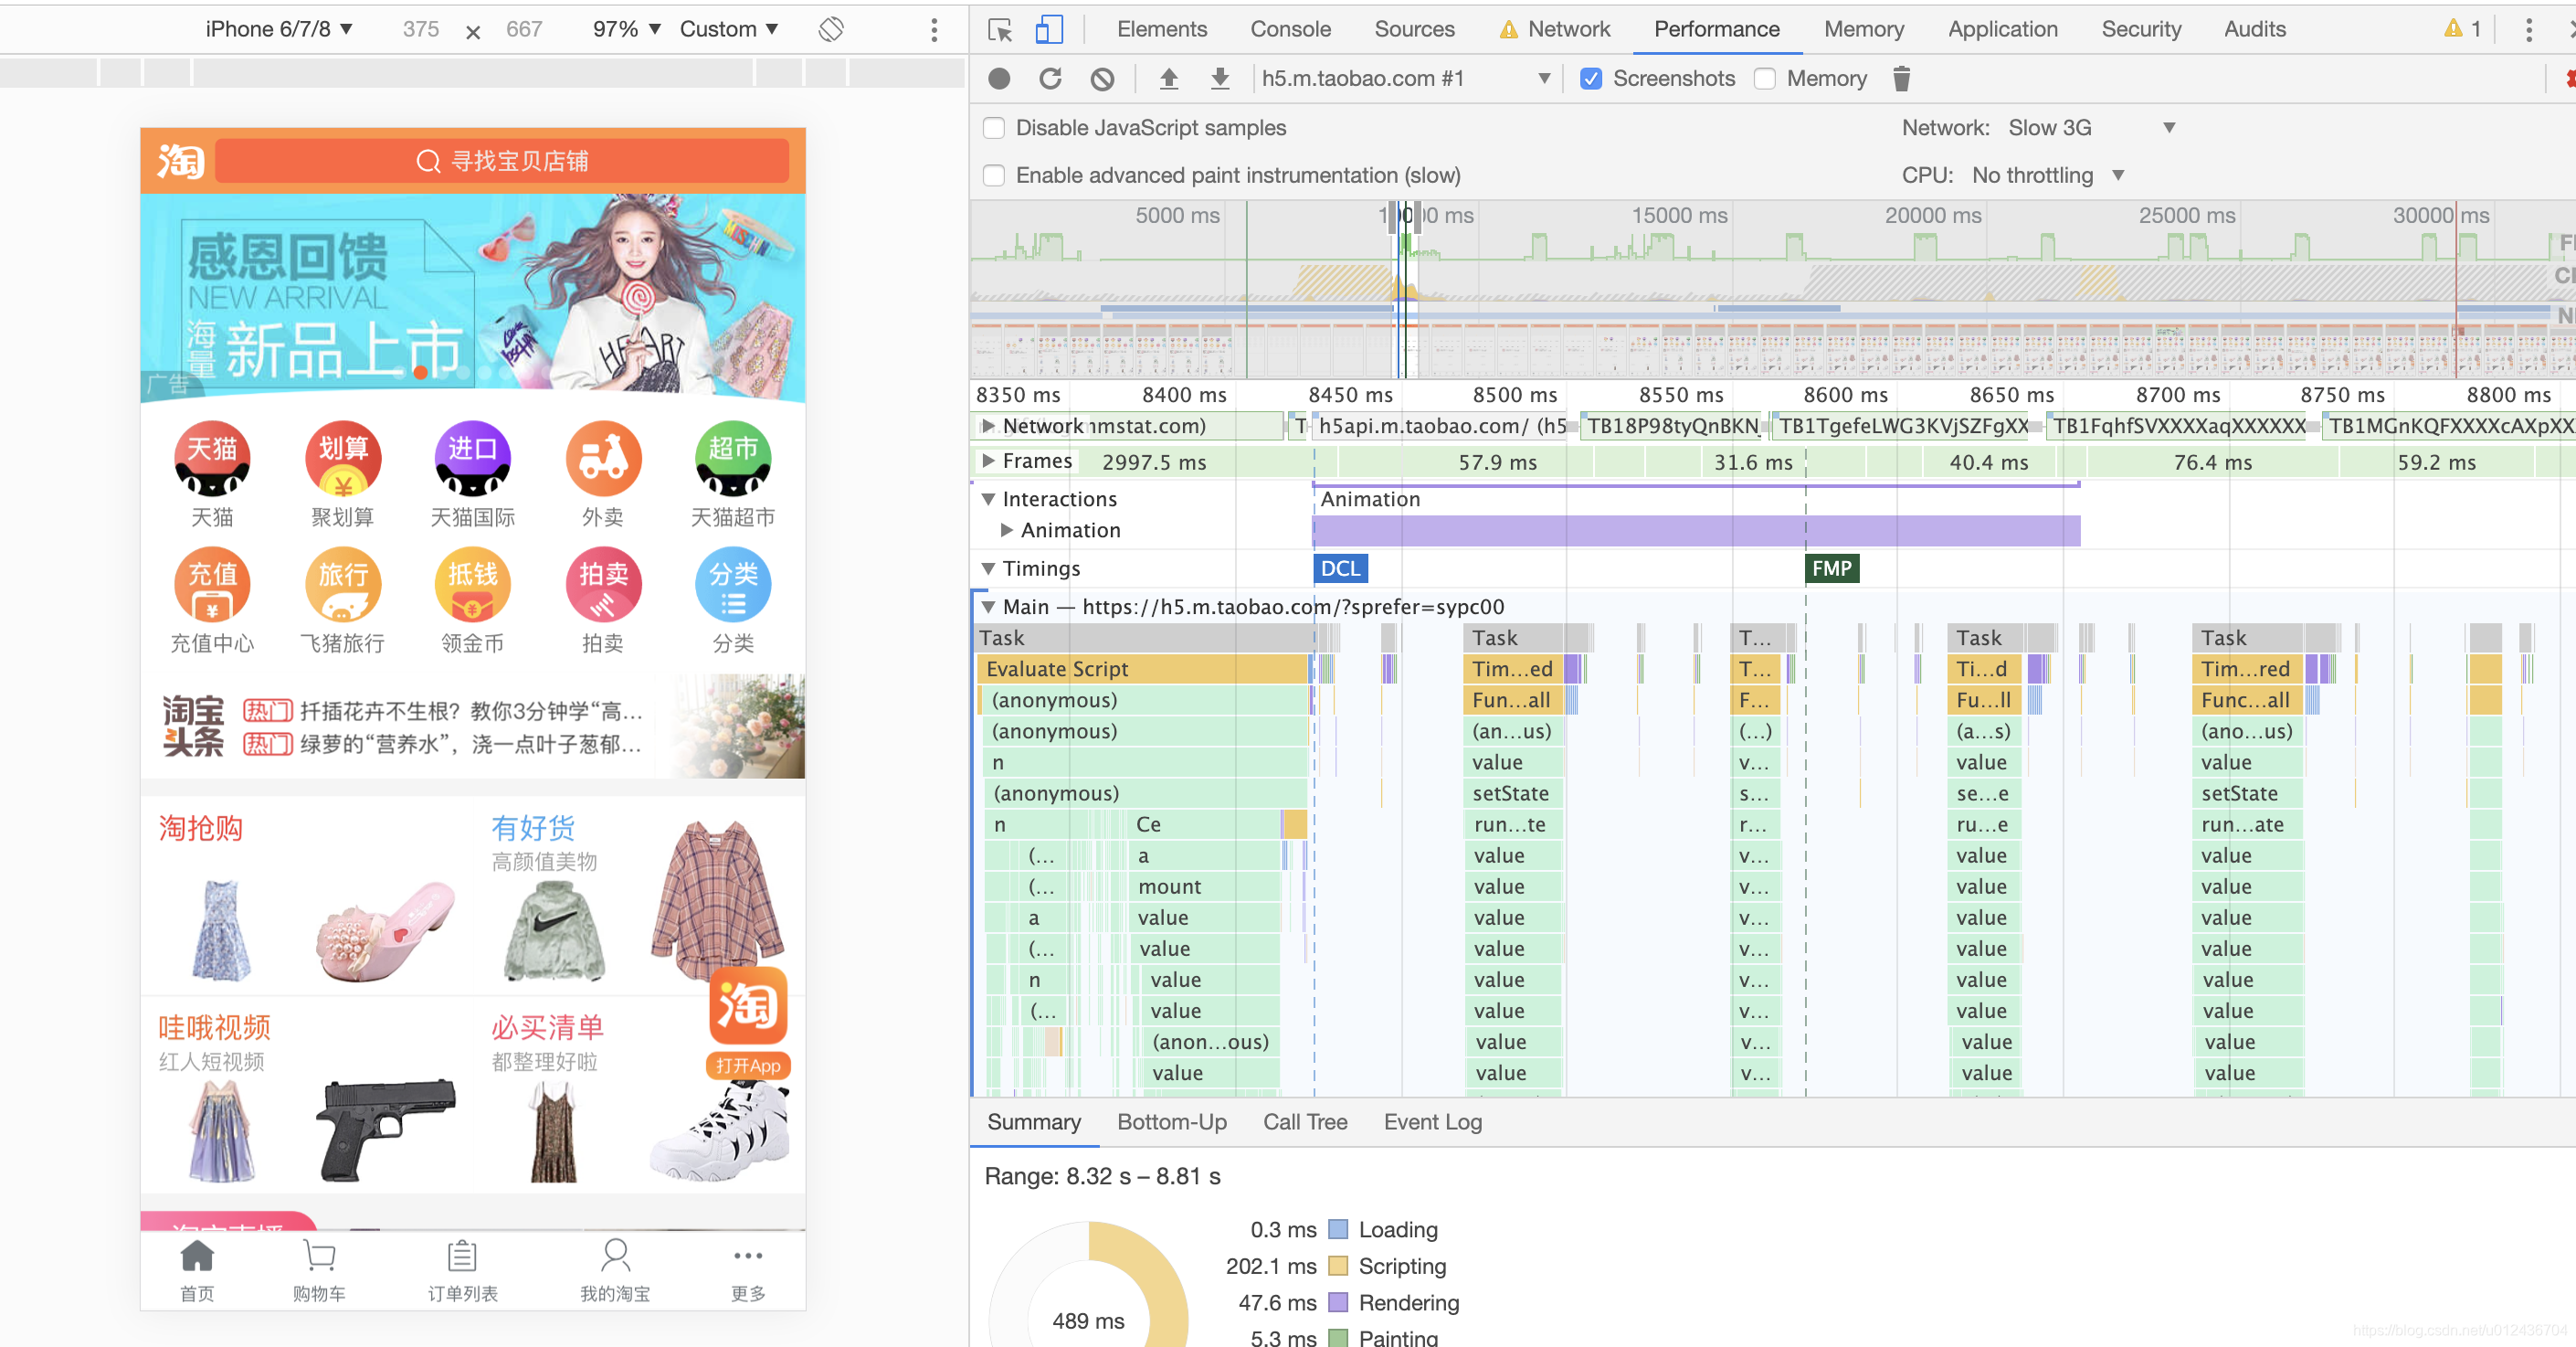Switch to the Application tab

2002,29
